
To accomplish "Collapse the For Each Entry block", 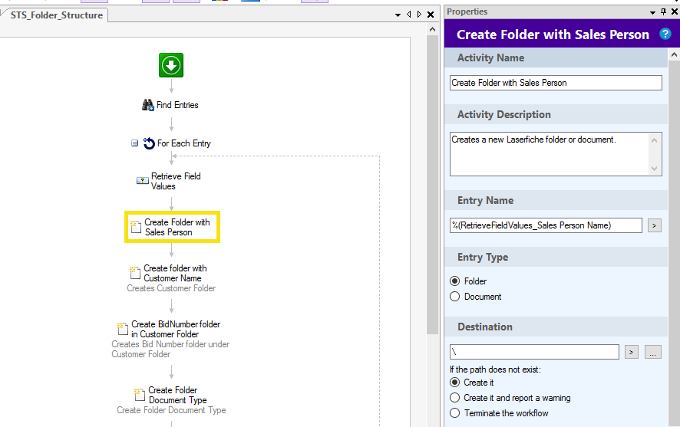I will [x=134, y=143].
